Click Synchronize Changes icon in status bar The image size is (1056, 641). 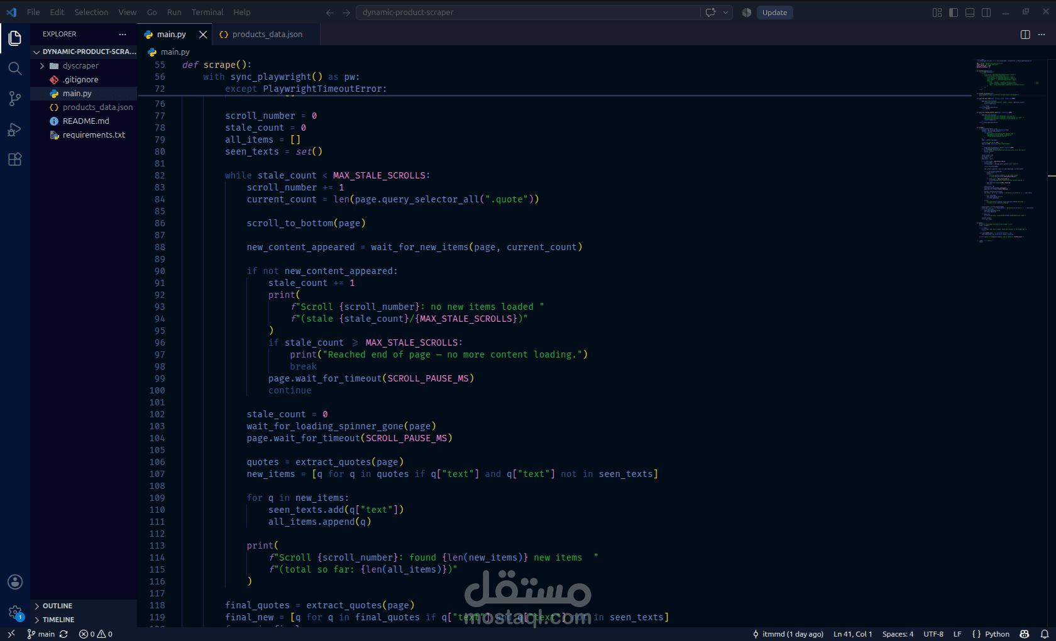(x=63, y=634)
